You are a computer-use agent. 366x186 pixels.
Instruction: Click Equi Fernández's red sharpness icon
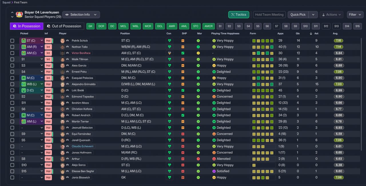183,134
